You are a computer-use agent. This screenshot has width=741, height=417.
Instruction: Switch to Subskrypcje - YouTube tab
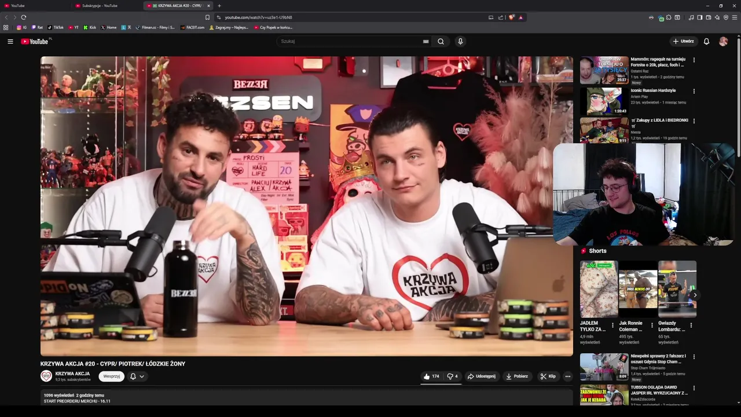coord(106,6)
